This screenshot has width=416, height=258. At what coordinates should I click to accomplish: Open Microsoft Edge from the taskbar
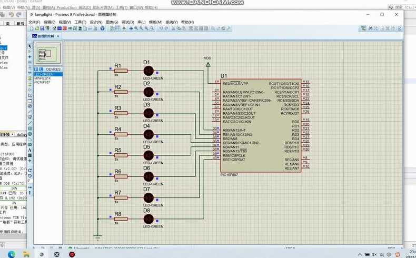[x=12, y=254]
